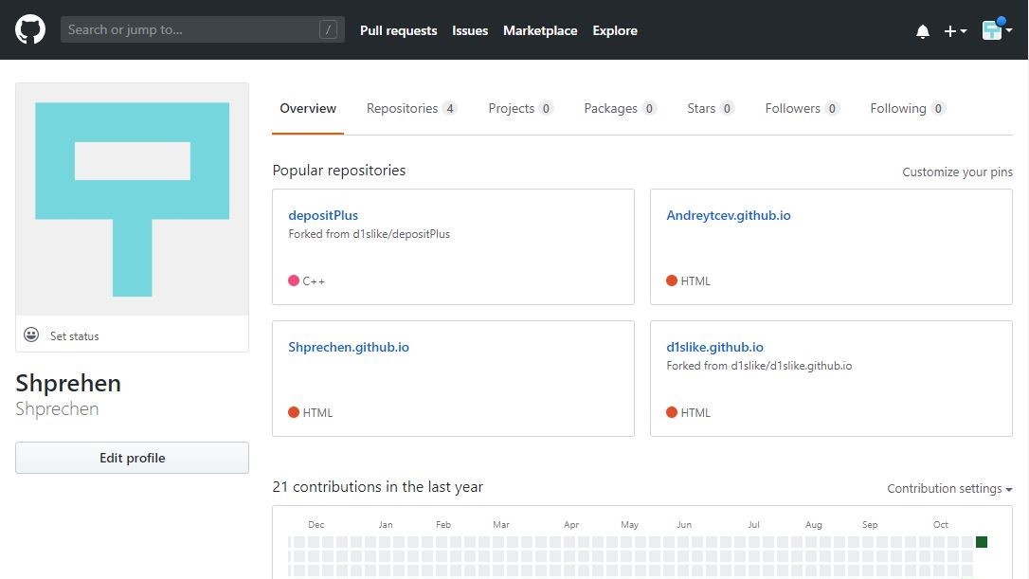Screen dimensions: 1029x579
Task: Open Marketplace from the top navigation
Action: click(540, 30)
